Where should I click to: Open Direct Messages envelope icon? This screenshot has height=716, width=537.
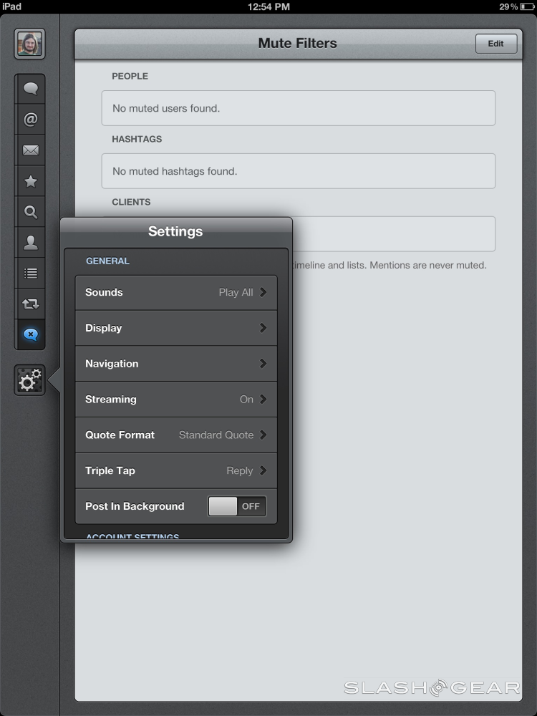click(30, 150)
